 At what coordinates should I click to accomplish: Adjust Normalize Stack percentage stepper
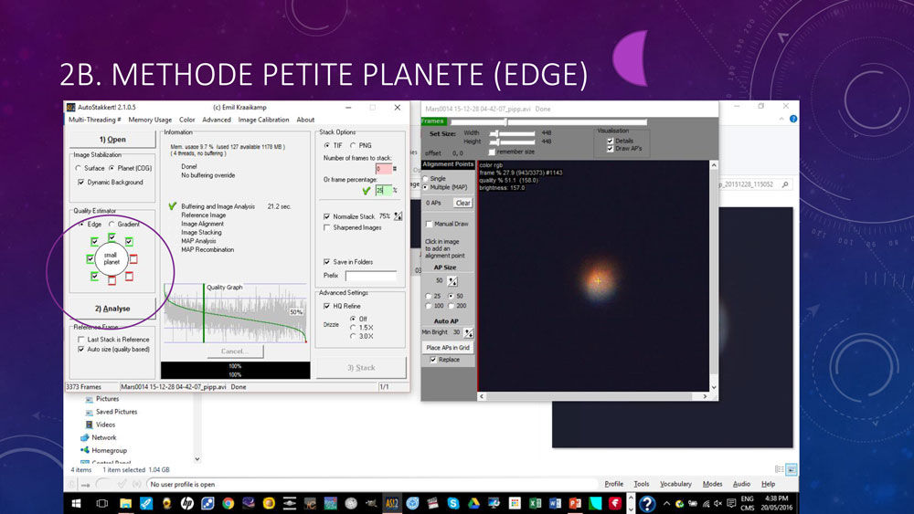pos(399,216)
